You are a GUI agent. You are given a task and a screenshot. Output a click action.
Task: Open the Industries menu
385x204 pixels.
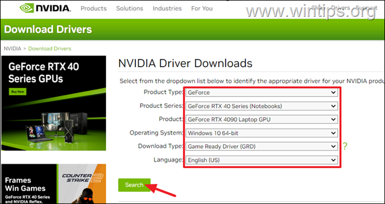click(167, 8)
